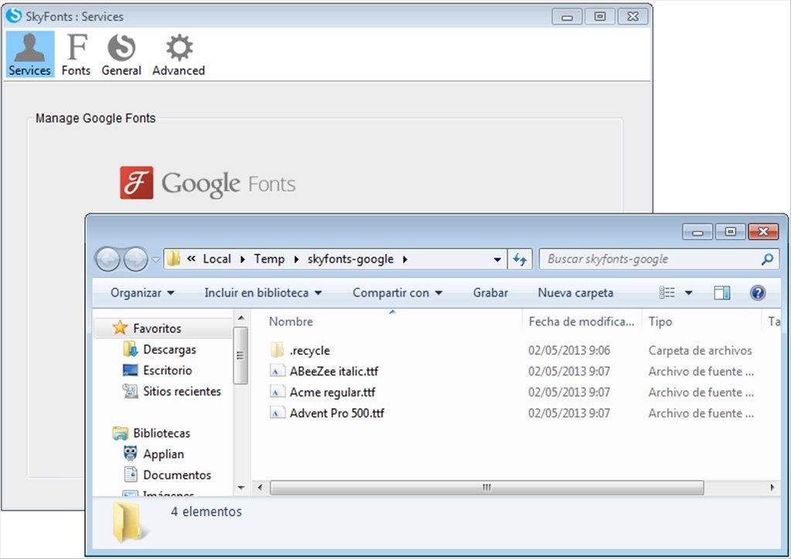The height and width of the screenshot is (559, 791).
Task: Click the Nueva carpeta button
Action: point(575,292)
